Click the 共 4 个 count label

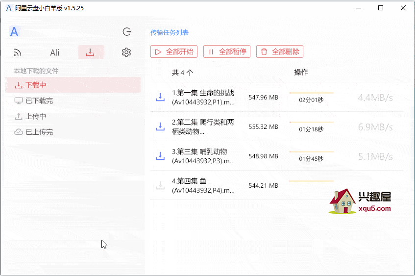click(182, 73)
